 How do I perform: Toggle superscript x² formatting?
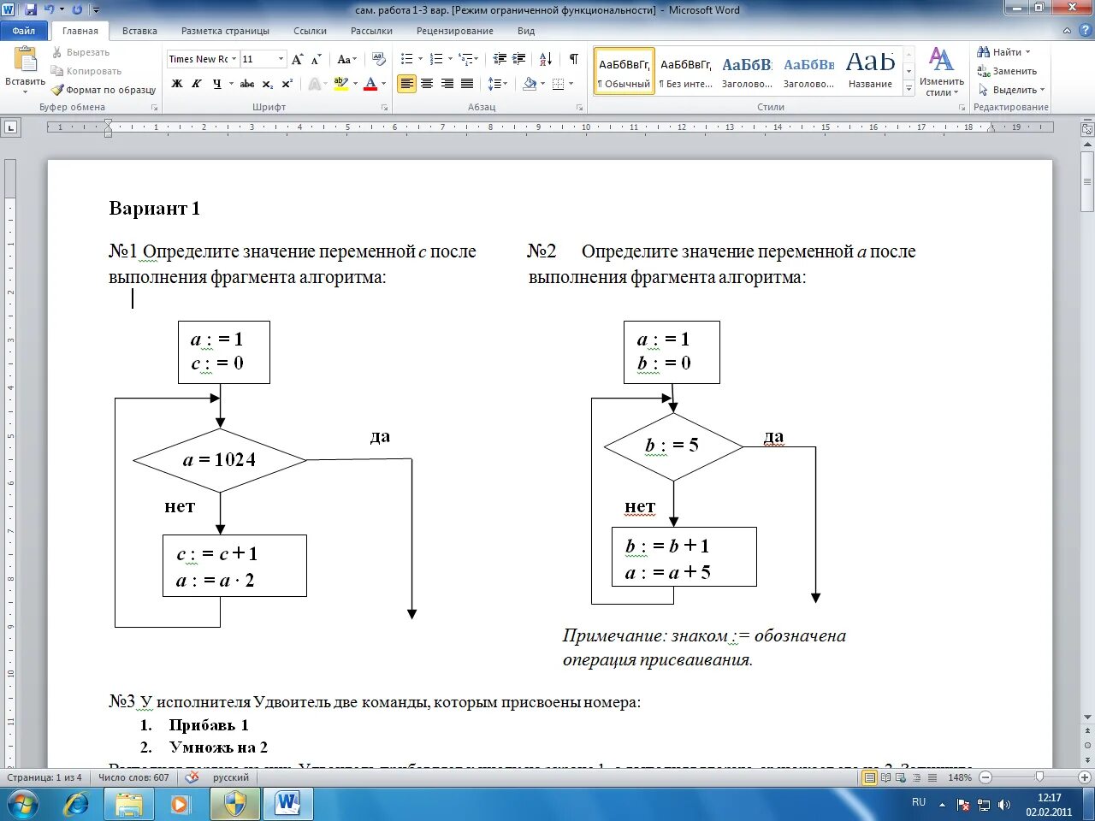pos(287,84)
